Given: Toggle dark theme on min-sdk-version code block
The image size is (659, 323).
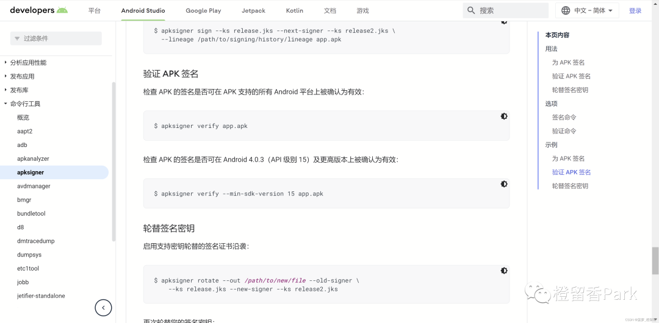Looking at the screenshot, I should point(504,184).
